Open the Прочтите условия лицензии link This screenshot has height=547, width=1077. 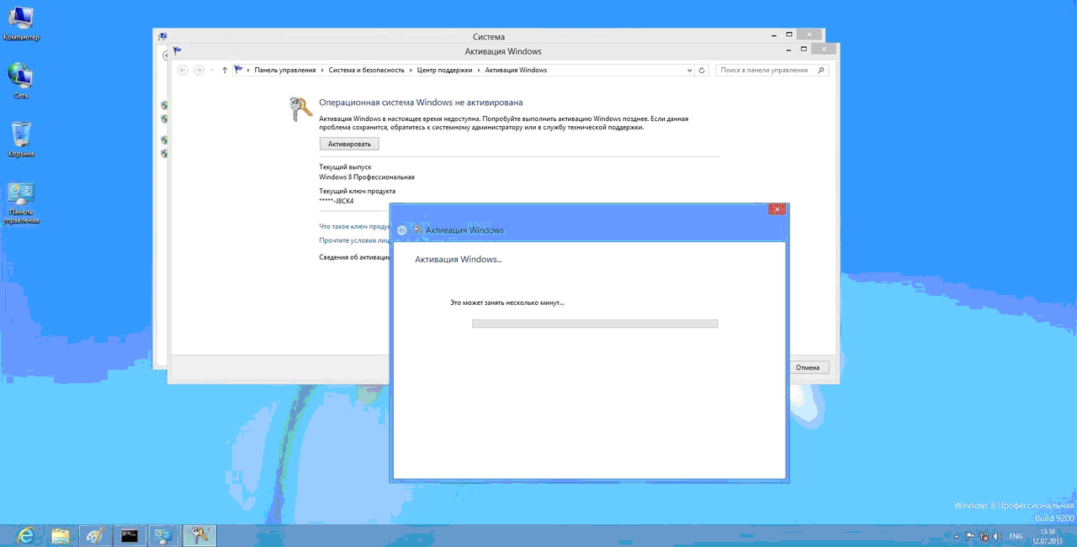tap(354, 240)
